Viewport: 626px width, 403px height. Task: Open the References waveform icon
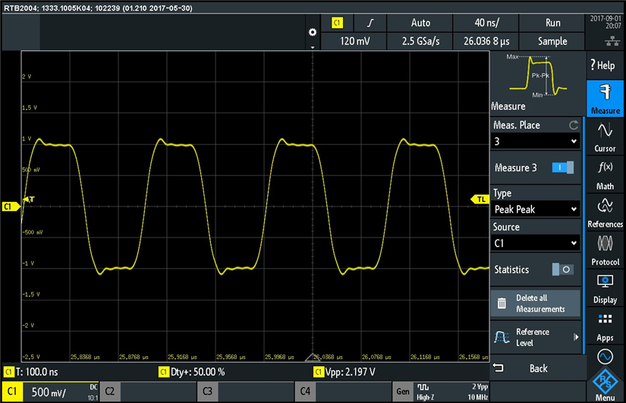tap(605, 213)
